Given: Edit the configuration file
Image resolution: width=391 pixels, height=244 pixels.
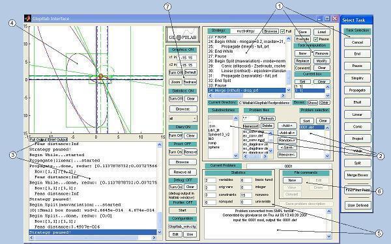Looking at the screenshot, I should coord(175,234).
